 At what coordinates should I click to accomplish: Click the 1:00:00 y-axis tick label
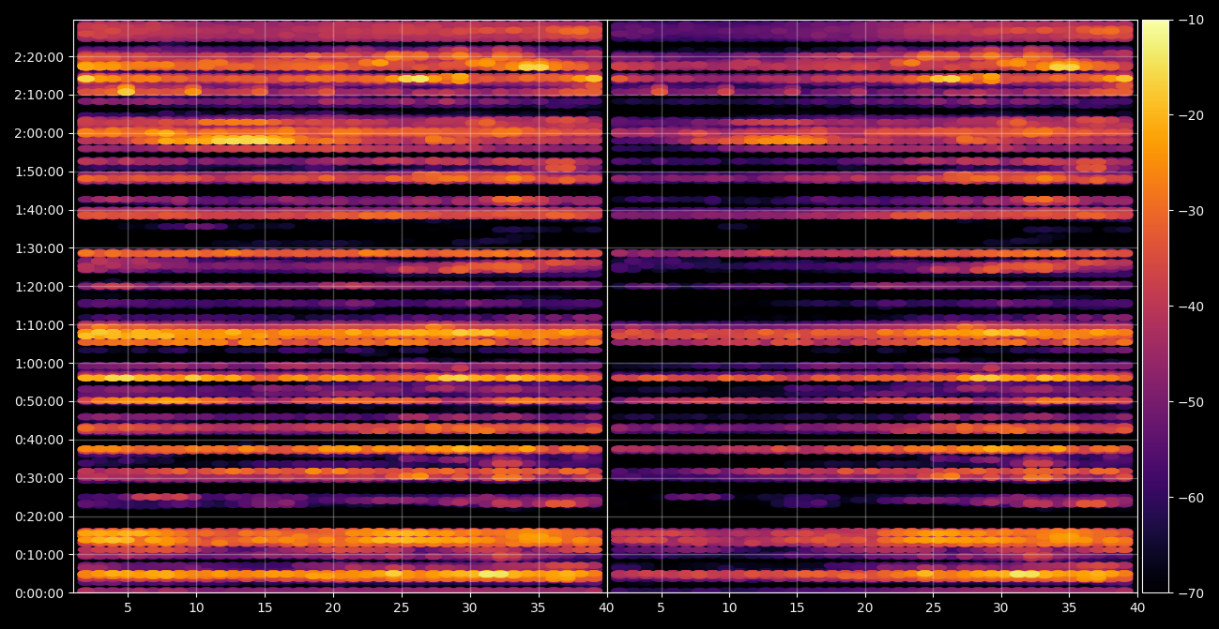pos(39,363)
